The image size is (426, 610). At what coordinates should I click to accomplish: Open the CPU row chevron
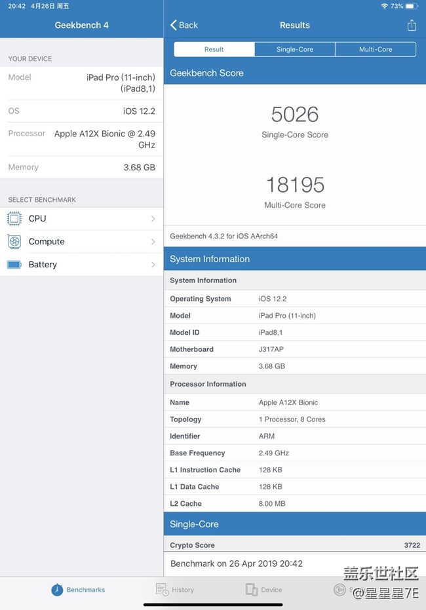coord(153,219)
